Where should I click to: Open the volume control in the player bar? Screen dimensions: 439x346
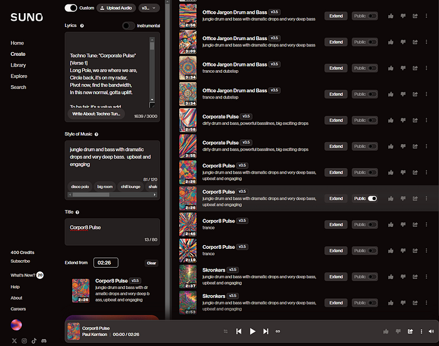431,332
